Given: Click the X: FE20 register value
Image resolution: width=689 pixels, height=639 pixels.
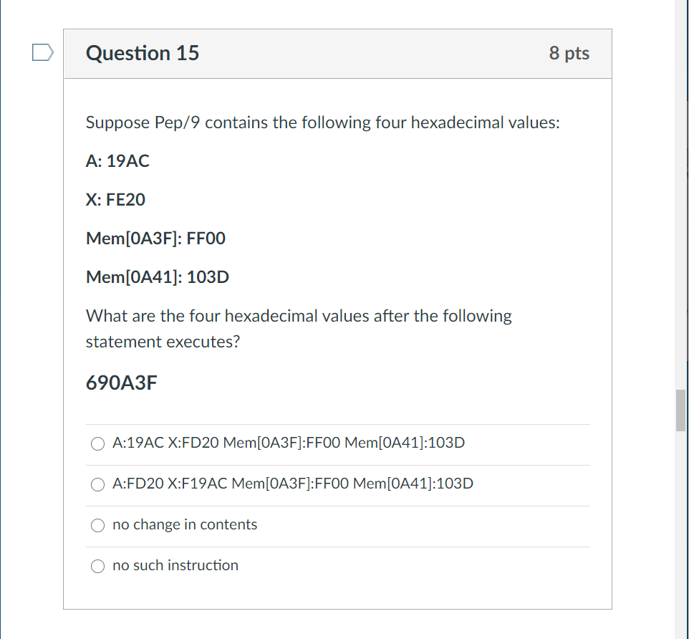Looking at the screenshot, I should click(x=115, y=199).
